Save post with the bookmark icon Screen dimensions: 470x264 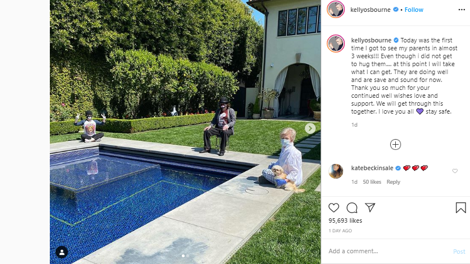(461, 207)
